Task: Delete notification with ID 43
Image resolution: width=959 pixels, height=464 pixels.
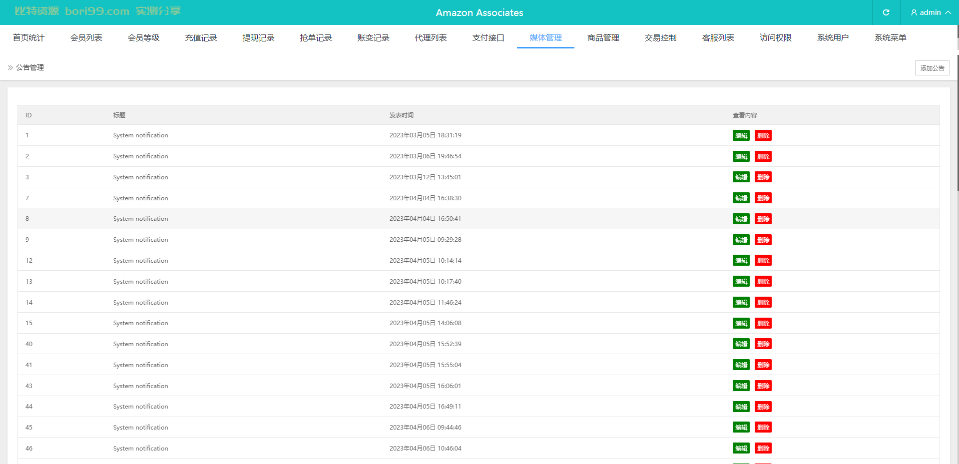Action: coord(763,386)
